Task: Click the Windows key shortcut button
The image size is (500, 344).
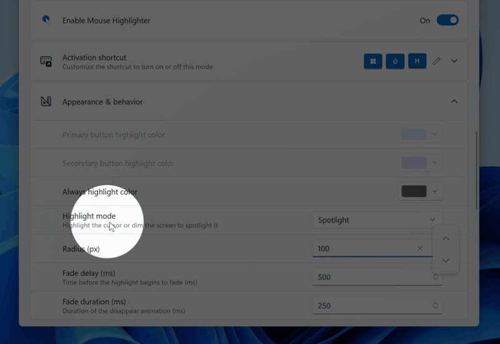Action: pos(372,61)
